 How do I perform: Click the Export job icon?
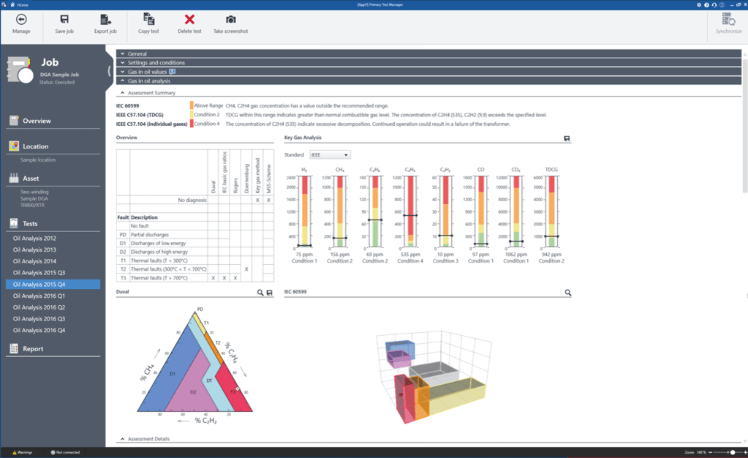point(105,20)
